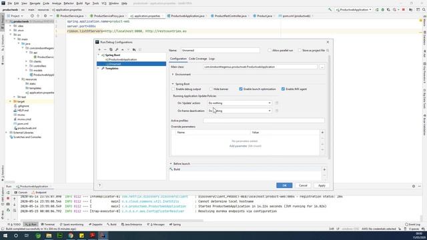Click OK in Run/Debug Configurations
This screenshot has width=427, height=240.
(284, 185)
